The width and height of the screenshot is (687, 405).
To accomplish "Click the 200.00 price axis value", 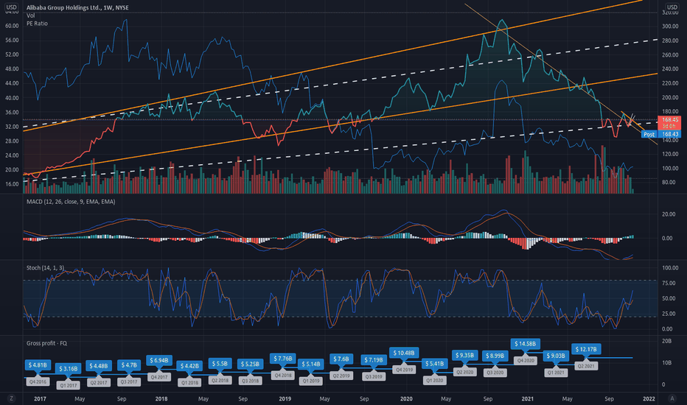I will click(x=670, y=98).
